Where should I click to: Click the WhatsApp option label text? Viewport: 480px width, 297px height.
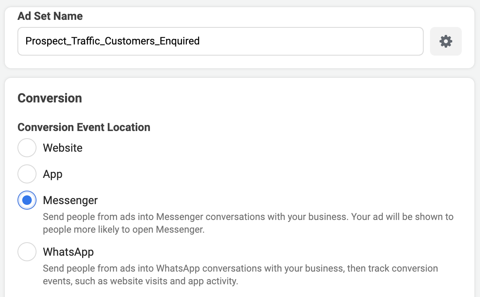coord(68,252)
